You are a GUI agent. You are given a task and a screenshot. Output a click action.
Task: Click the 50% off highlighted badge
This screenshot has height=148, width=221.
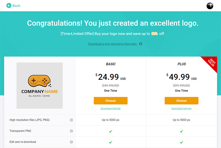(x=154, y=34)
